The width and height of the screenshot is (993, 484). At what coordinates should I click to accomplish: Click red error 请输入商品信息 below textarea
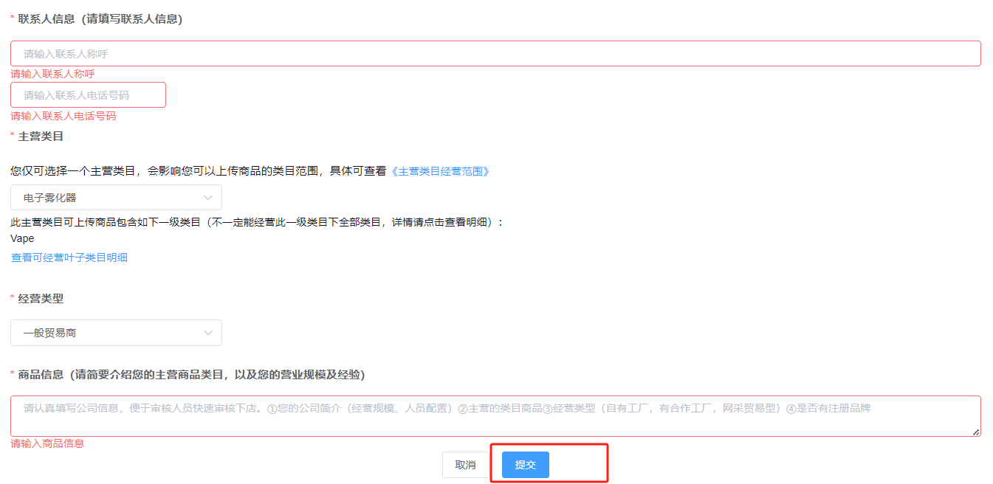(x=47, y=443)
